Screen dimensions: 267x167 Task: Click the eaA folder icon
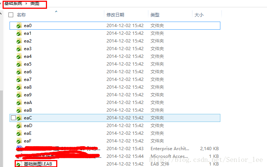click(19, 103)
